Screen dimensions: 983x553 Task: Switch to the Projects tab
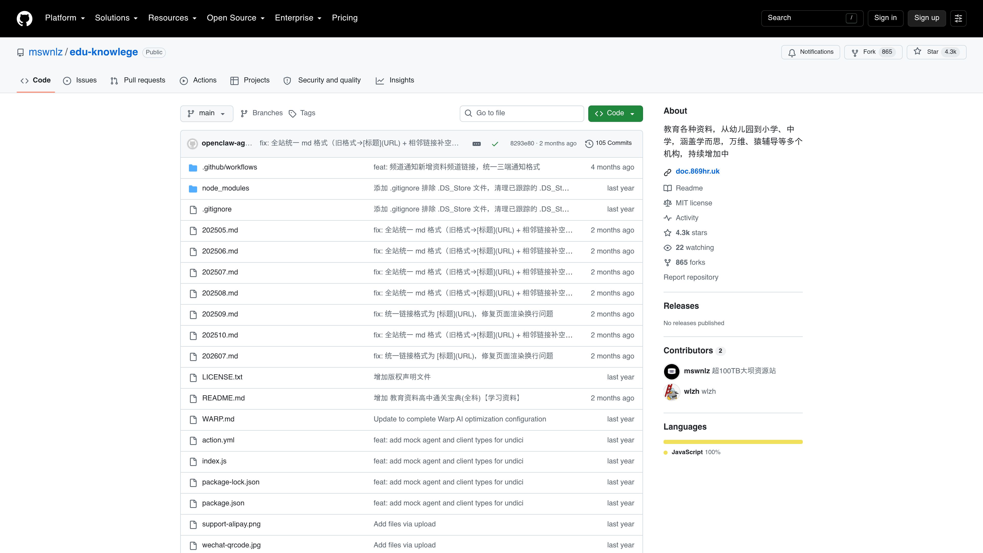250,81
